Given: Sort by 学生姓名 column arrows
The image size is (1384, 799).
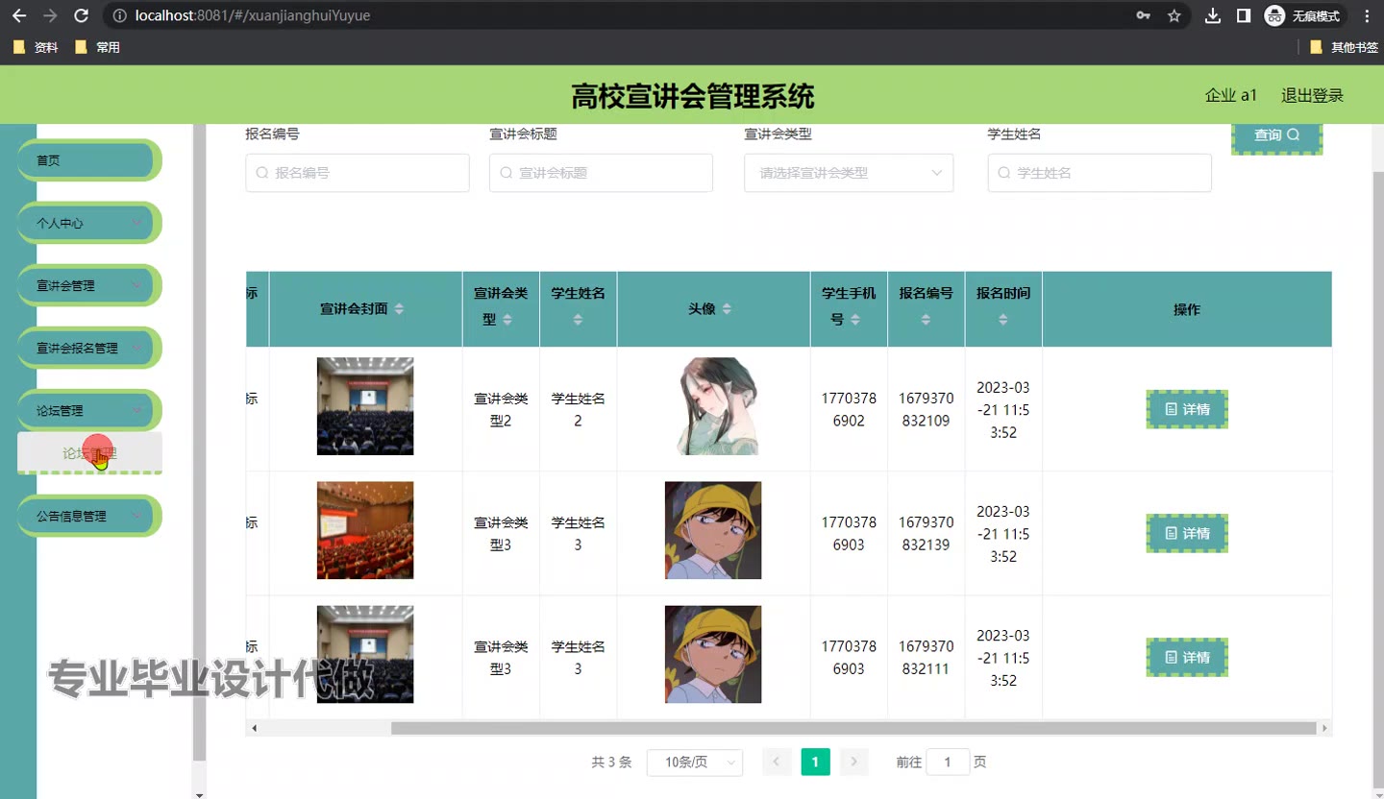Looking at the screenshot, I should (578, 319).
